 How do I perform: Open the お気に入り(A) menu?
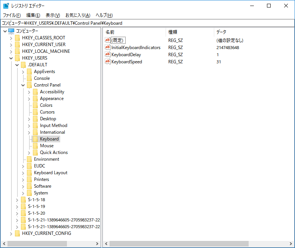(x=78, y=15)
